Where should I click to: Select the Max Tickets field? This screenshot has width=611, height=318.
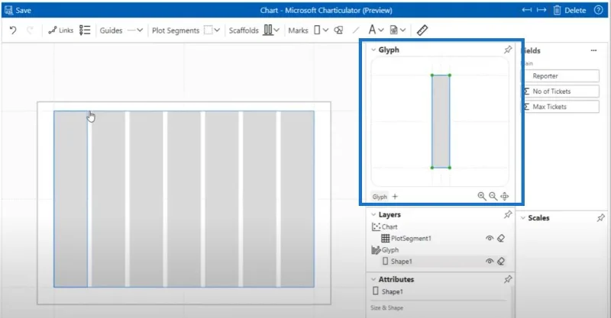(x=561, y=107)
